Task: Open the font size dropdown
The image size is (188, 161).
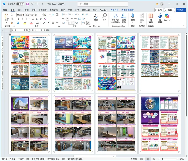Action: [50, 15]
